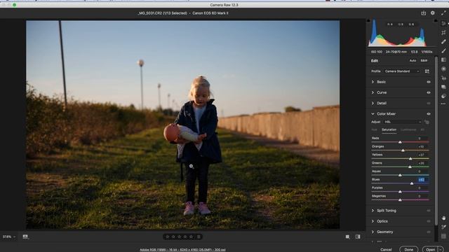Viewport: 449px width, 252px height.
Task: Expand the Split Toning panel
Action: 373,211
